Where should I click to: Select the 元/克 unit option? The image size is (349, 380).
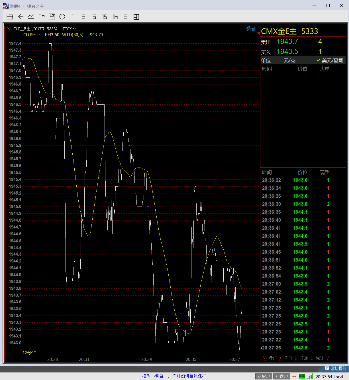289,60
